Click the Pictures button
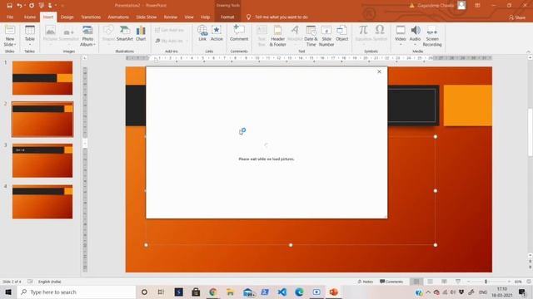The width and height of the screenshot is (533, 299). pos(50,33)
